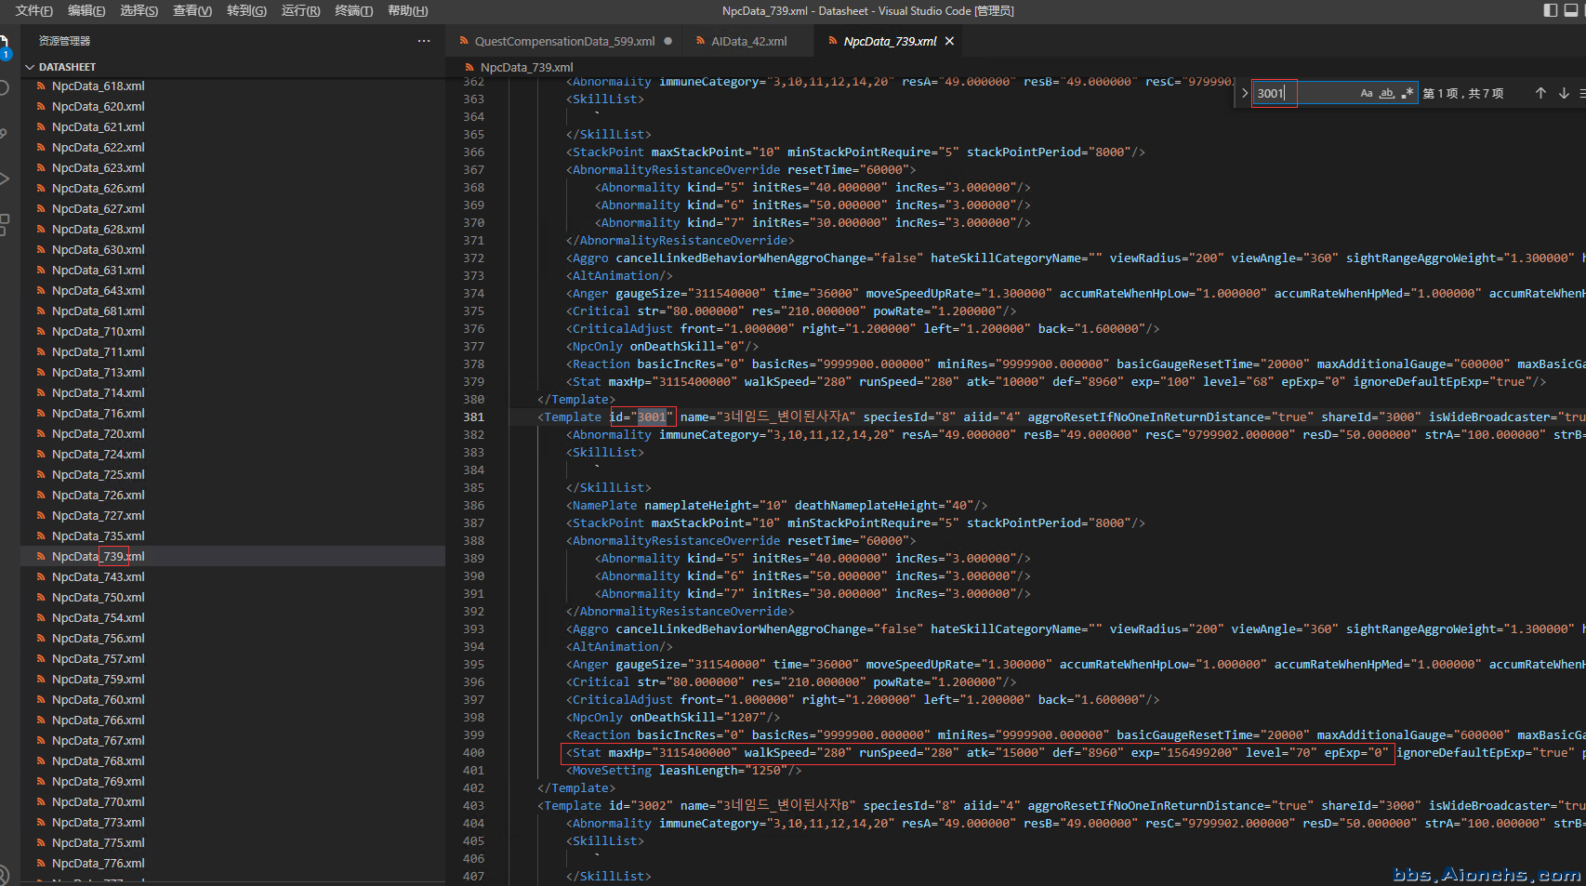Open the Run and Debug view
This screenshot has height=886, width=1586.
(4, 179)
